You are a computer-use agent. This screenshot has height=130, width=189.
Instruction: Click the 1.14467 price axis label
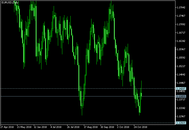[x=181, y=83]
